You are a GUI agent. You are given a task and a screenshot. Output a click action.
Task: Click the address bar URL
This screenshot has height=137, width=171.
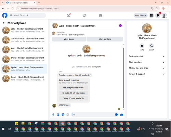click(40, 8)
